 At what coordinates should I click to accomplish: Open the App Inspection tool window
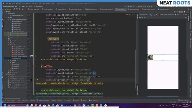(93, 100)
